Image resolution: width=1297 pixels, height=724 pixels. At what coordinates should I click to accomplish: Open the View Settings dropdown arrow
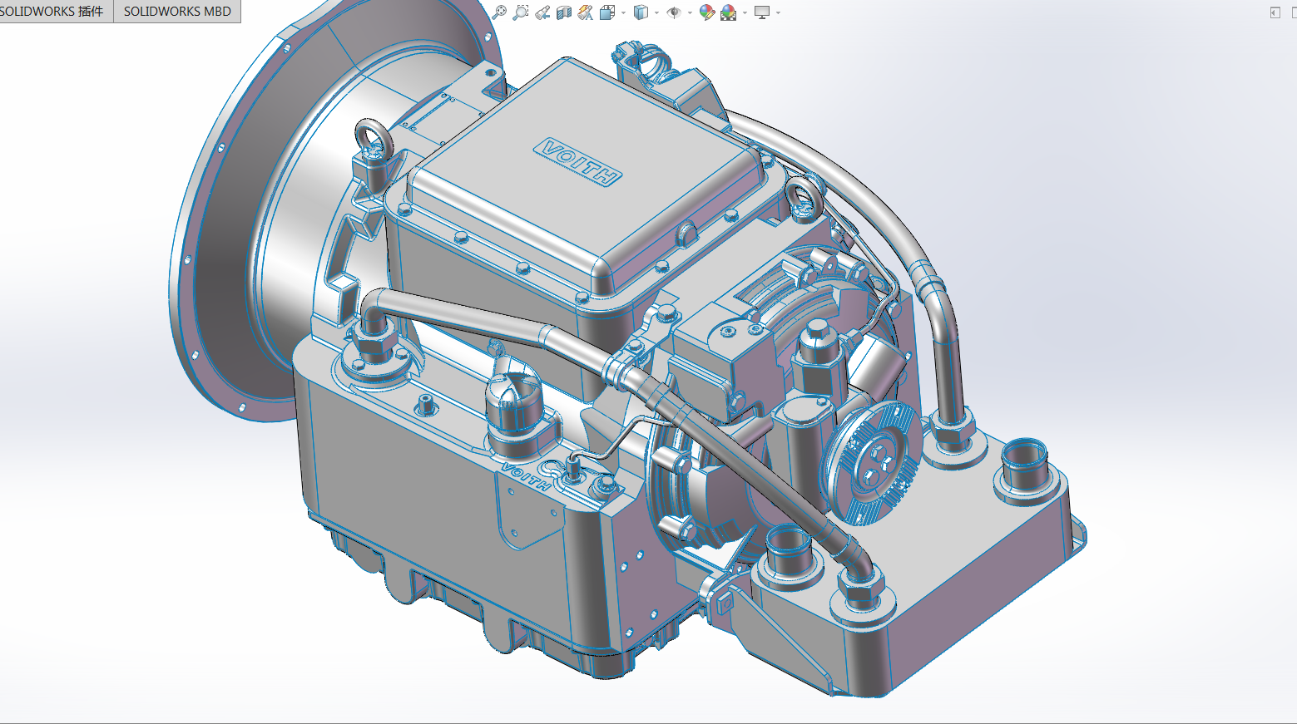(x=778, y=12)
